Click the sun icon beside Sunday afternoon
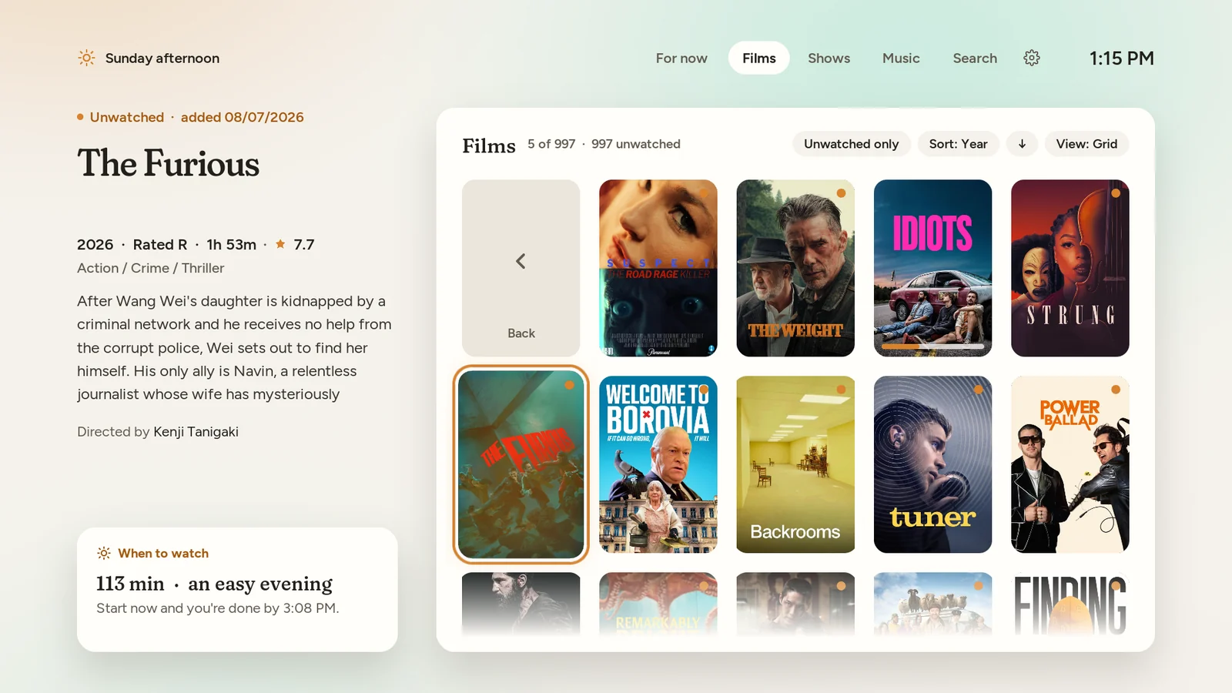This screenshot has width=1232, height=693. point(86,58)
